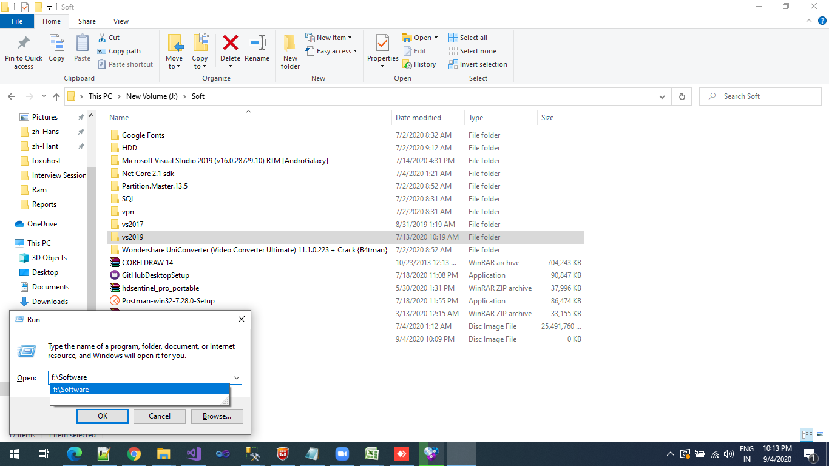Select the Partition.Master.13.5 folder
Image resolution: width=829 pixels, height=466 pixels.
[x=154, y=186]
